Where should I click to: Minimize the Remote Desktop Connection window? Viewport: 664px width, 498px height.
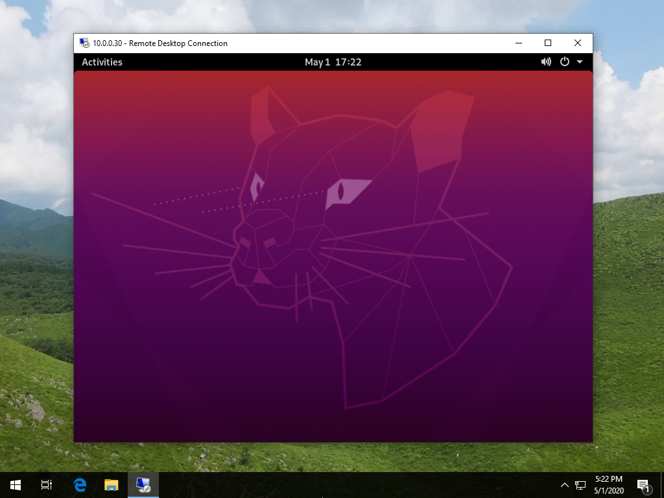517,43
